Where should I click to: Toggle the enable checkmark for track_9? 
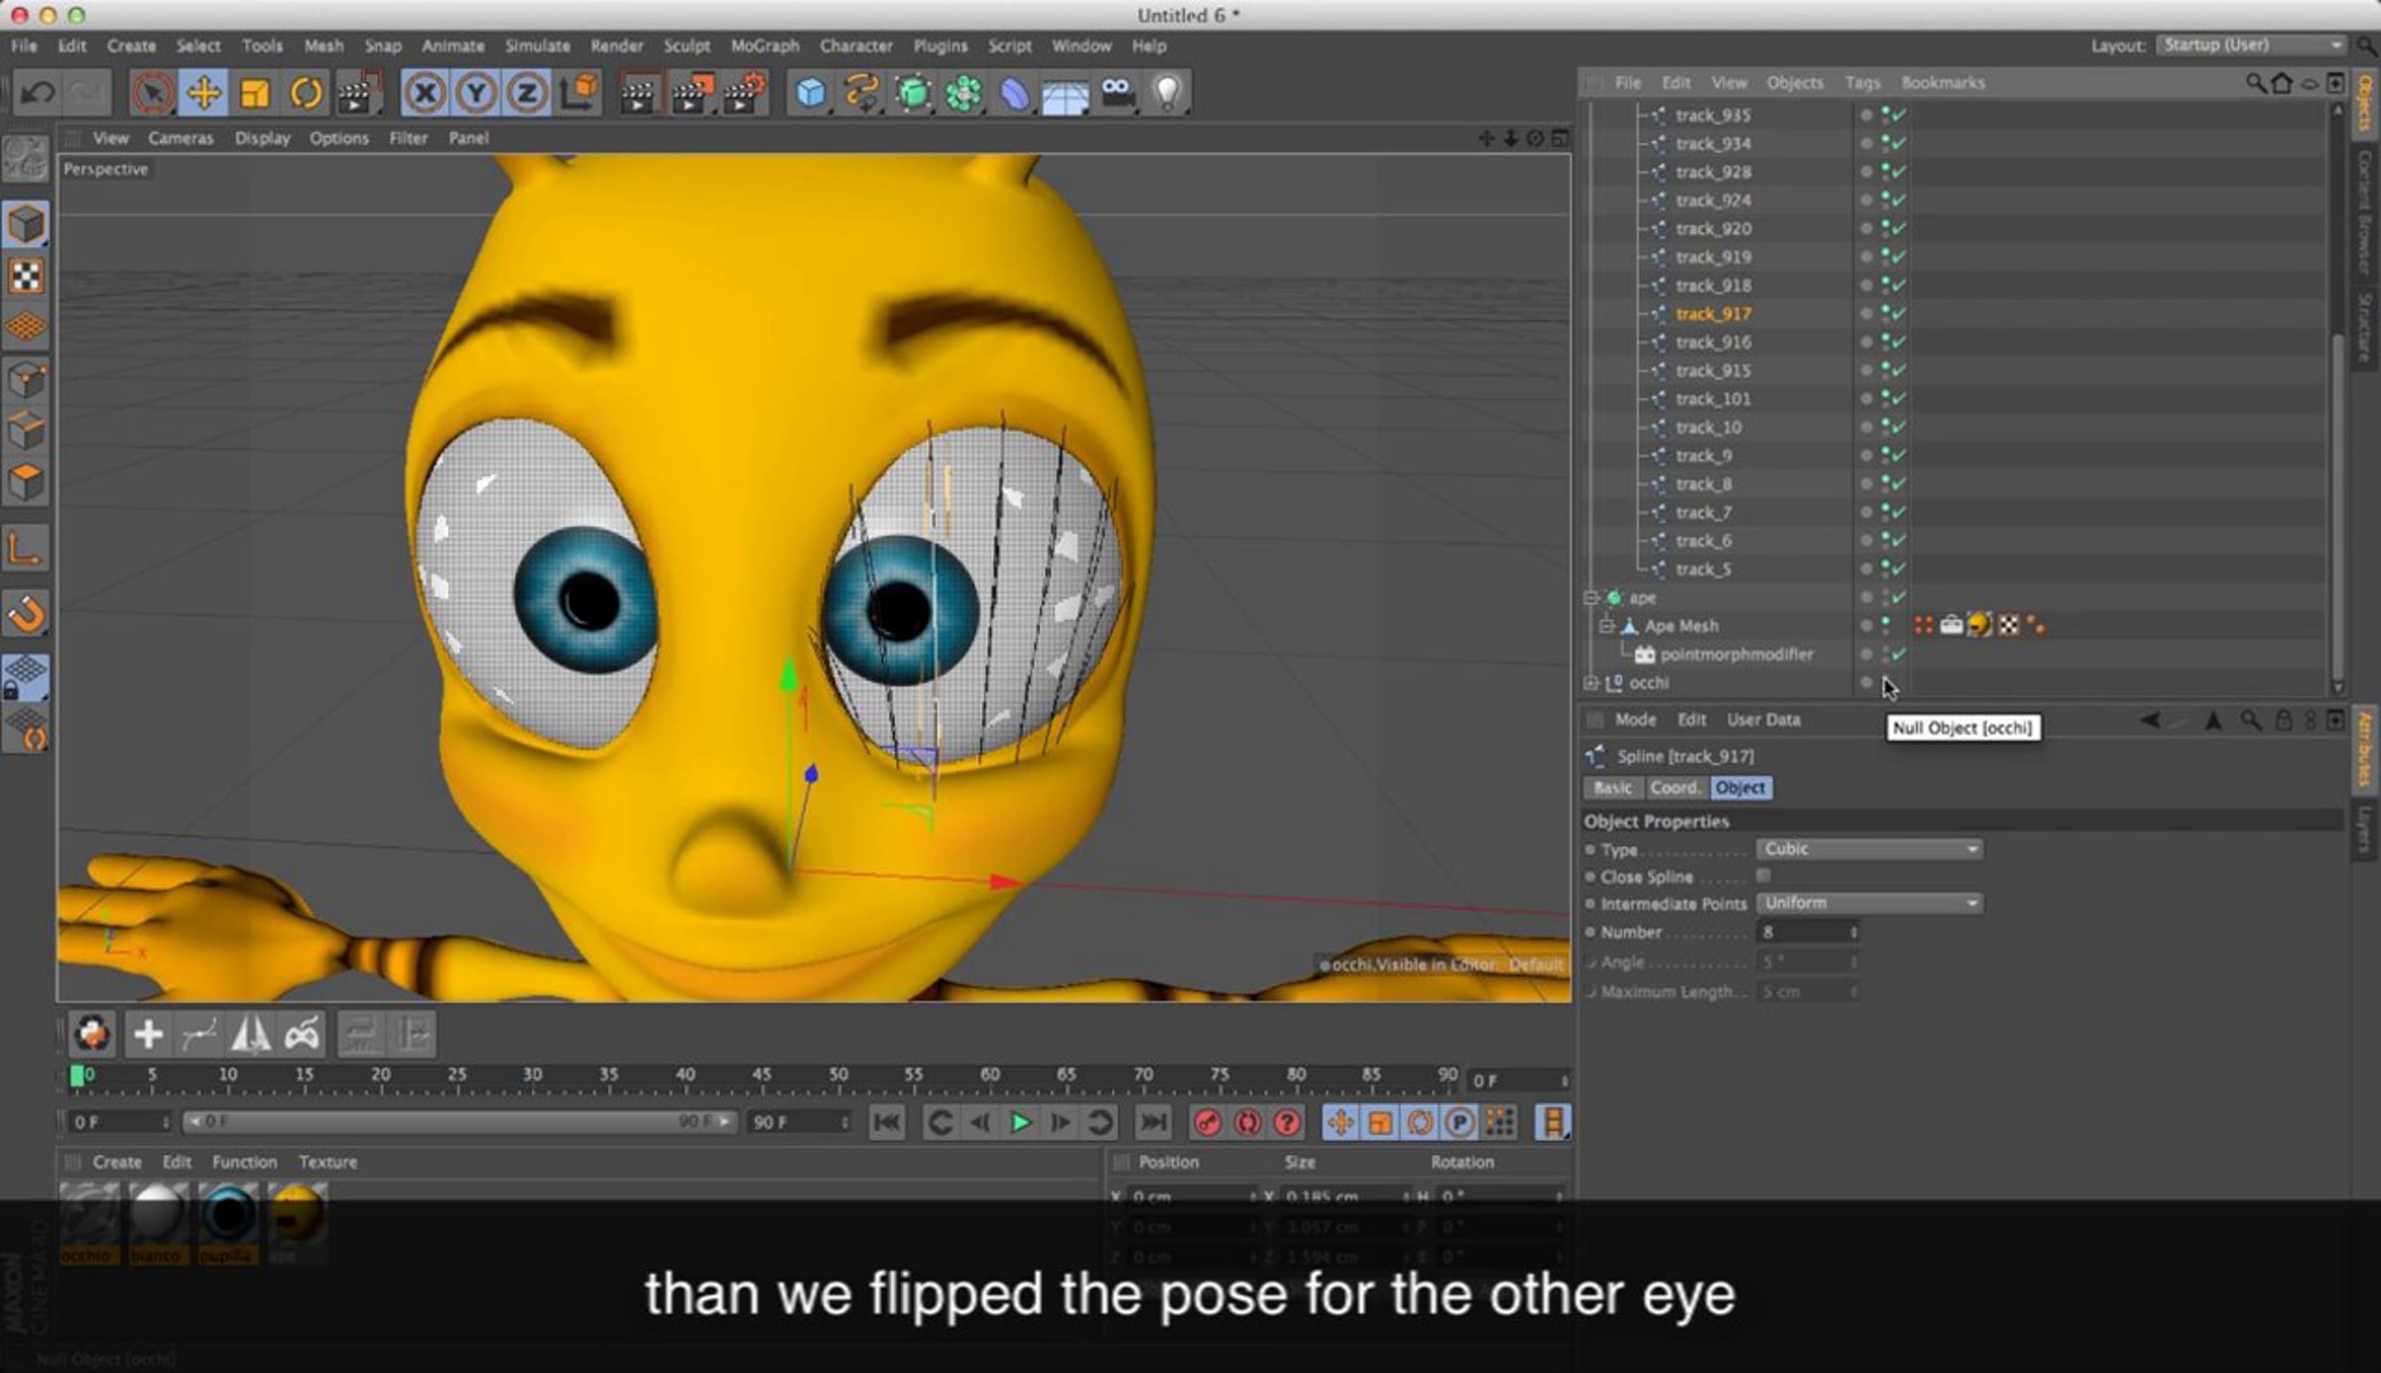click(1897, 455)
